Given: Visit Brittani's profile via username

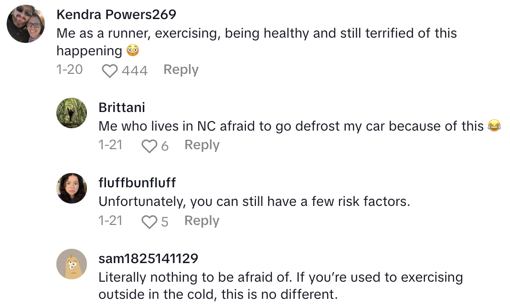Looking at the screenshot, I should [121, 108].
